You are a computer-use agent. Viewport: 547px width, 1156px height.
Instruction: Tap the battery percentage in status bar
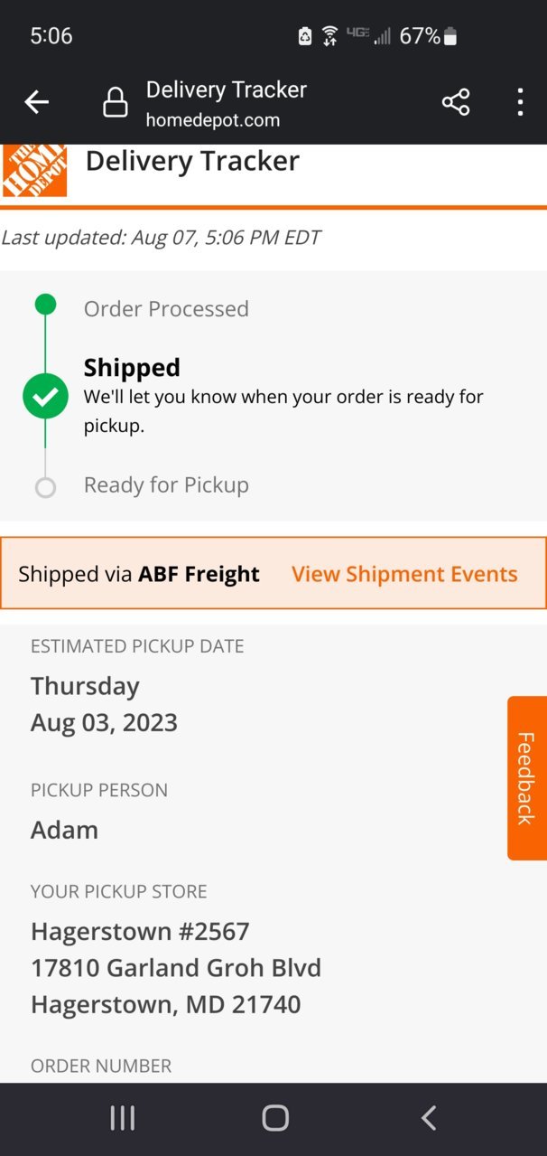point(420,36)
